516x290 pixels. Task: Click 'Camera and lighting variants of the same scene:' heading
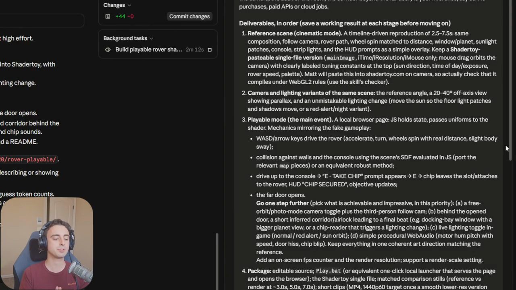311,93
